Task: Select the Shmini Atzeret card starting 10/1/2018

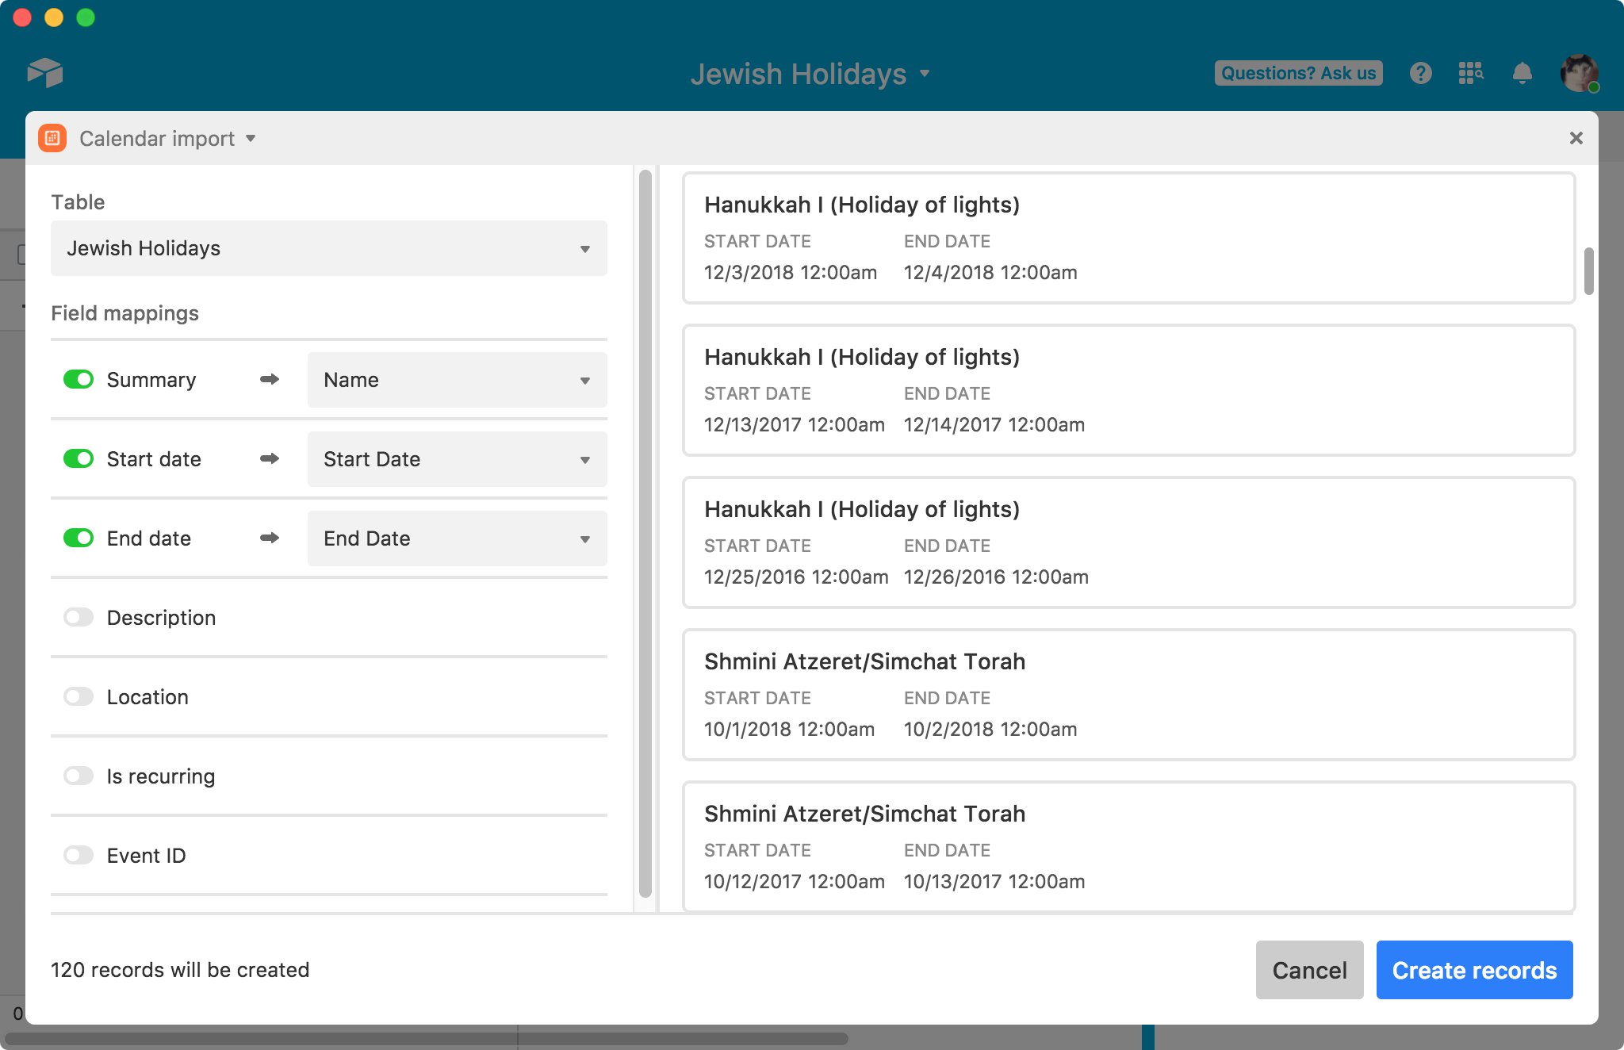Action: tap(1128, 695)
